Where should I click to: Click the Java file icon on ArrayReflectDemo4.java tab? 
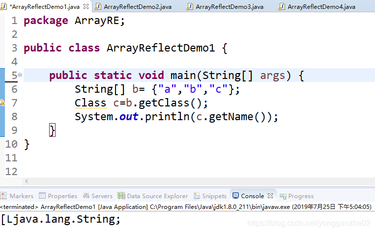pos(282,7)
